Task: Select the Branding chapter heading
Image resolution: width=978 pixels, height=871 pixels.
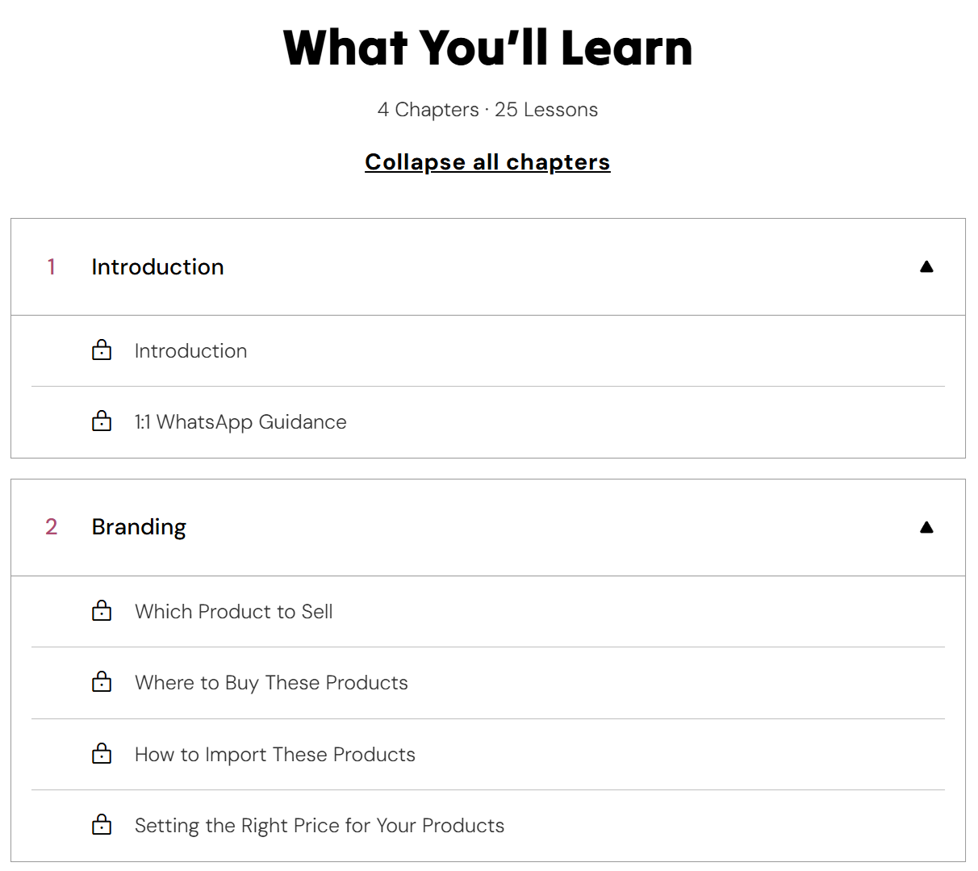Action: coord(139,527)
